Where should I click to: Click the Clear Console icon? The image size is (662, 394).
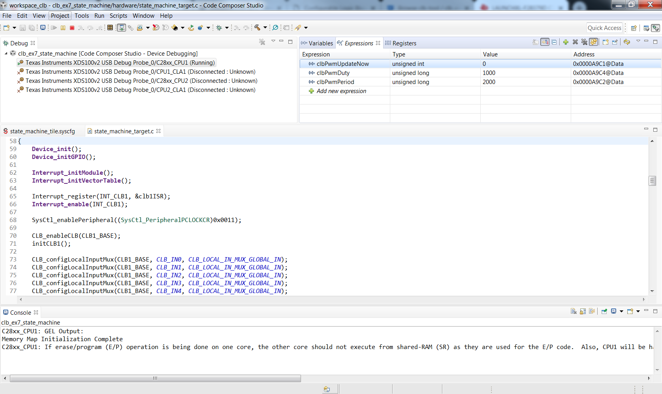click(x=574, y=312)
